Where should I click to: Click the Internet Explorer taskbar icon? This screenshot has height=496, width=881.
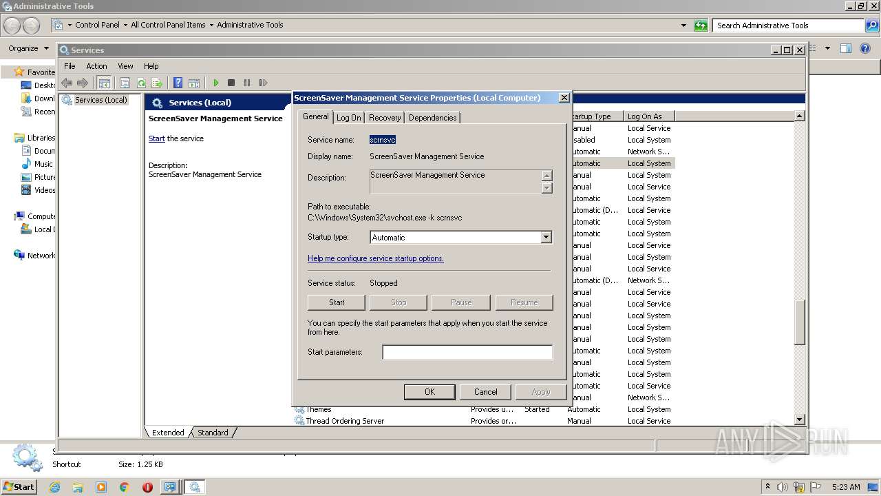coord(54,487)
